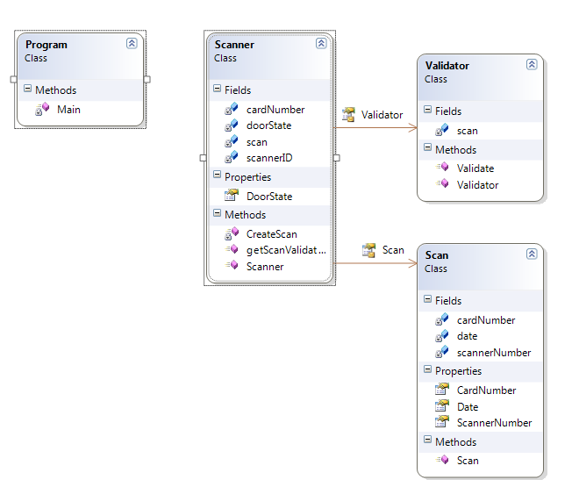This screenshot has width=579, height=487.
Task: Click the association arrow line to Scan class
Action: (x=375, y=263)
